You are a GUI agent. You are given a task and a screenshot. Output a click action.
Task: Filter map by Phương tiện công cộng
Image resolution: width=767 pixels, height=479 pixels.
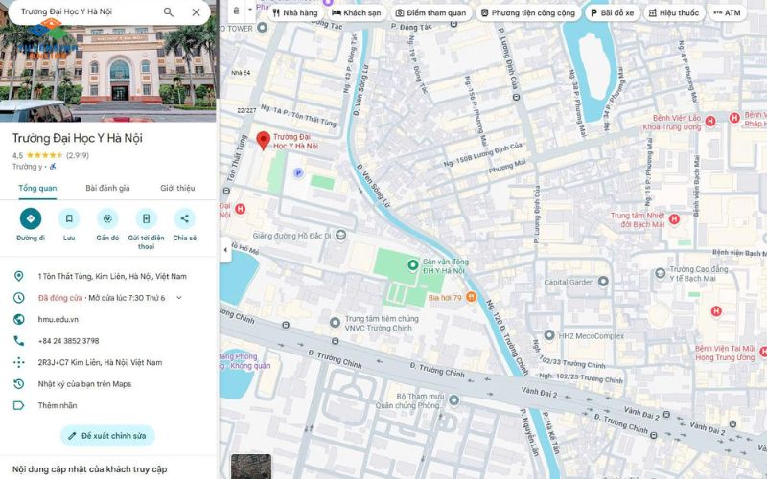click(x=528, y=12)
